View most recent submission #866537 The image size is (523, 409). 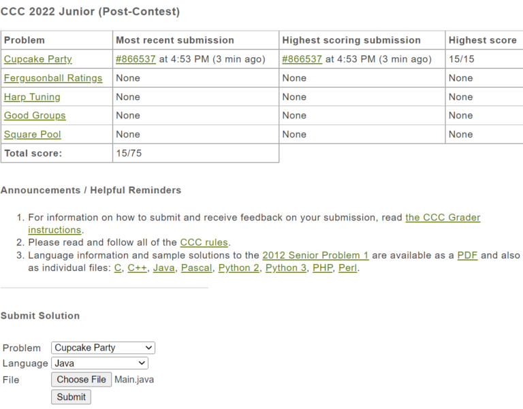[x=136, y=59]
